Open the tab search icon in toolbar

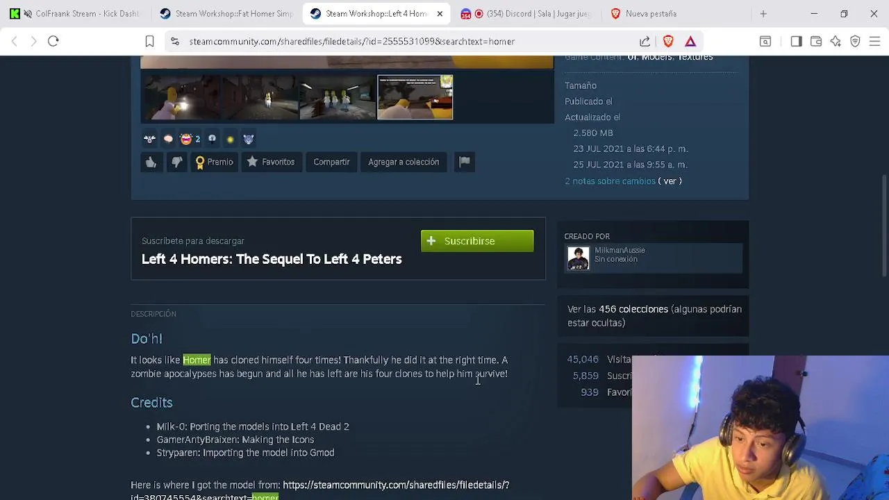click(765, 42)
